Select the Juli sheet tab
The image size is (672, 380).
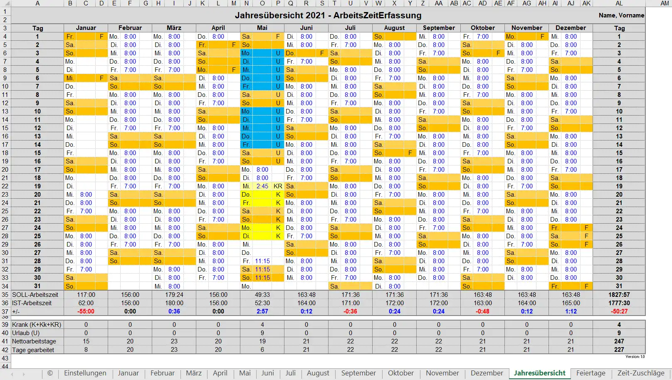tap(290, 373)
